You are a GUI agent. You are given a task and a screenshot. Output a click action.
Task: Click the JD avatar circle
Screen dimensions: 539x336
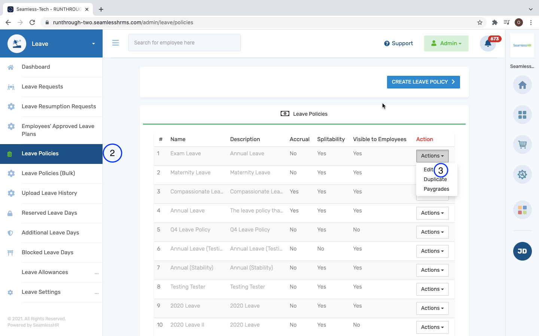522,251
